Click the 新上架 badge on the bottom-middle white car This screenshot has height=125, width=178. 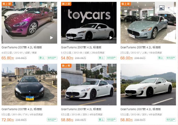[x=66, y=66]
